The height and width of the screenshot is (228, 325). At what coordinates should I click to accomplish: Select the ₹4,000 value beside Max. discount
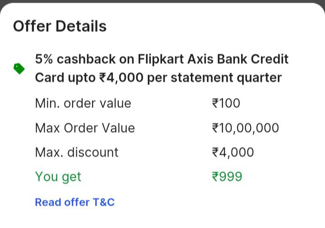point(232,152)
